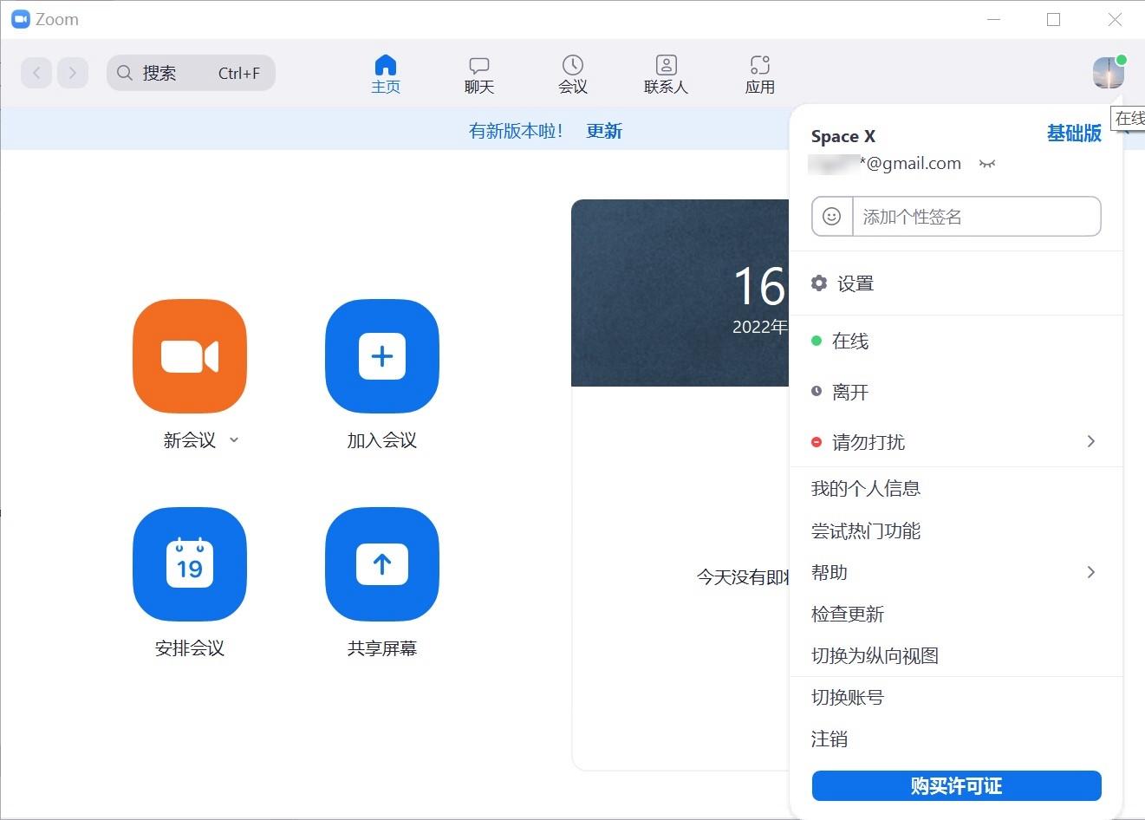Click the 更新 update link
The height and width of the screenshot is (820, 1145).
click(x=604, y=130)
